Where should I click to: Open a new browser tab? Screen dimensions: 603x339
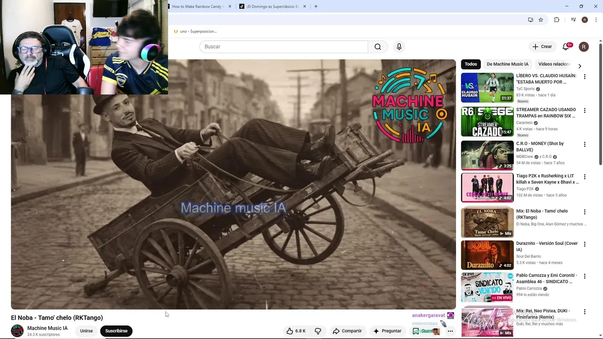tap(316, 7)
